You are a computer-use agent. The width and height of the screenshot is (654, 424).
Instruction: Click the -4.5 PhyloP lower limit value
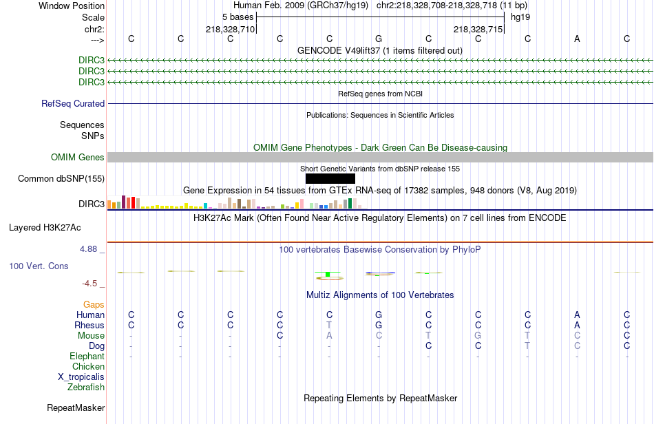pos(89,284)
